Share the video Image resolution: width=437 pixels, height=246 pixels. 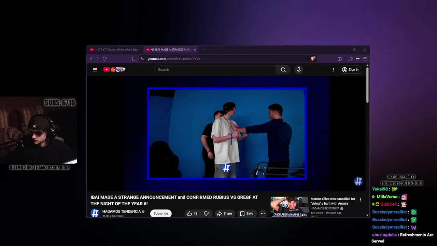pos(224,214)
